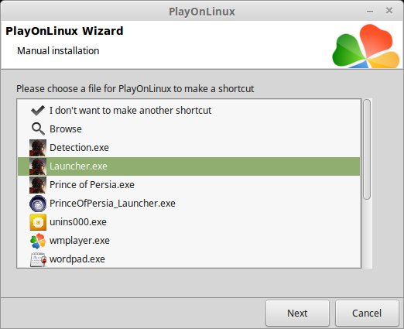The height and width of the screenshot is (329, 404).
Task: Click the Prince of Persia.exe icon
Action: tap(38, 185)
